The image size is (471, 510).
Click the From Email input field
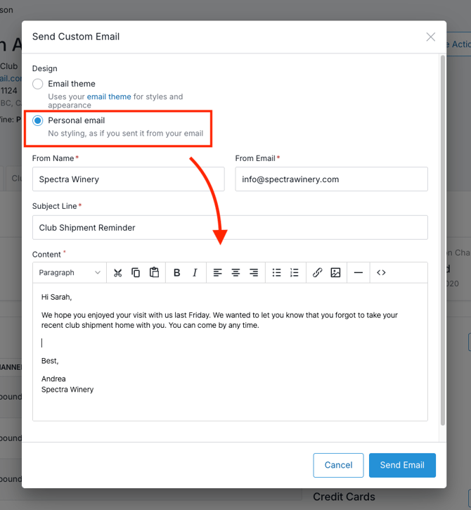coord(332,179)
